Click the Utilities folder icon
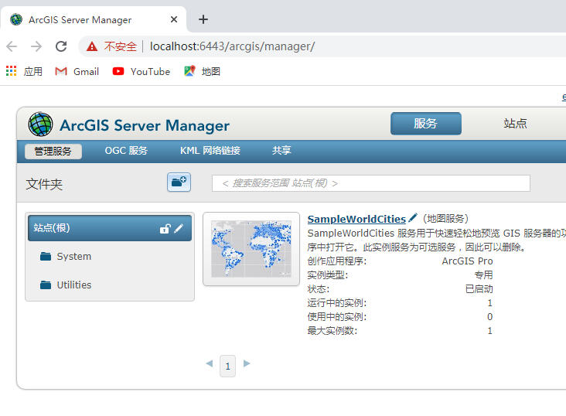566x416 pixels. tap(46, 285)
